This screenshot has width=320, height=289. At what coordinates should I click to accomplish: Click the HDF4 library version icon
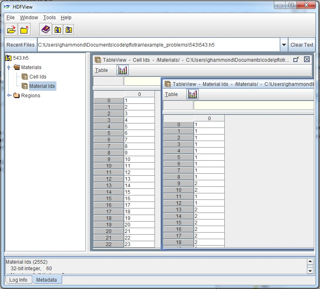57,30
